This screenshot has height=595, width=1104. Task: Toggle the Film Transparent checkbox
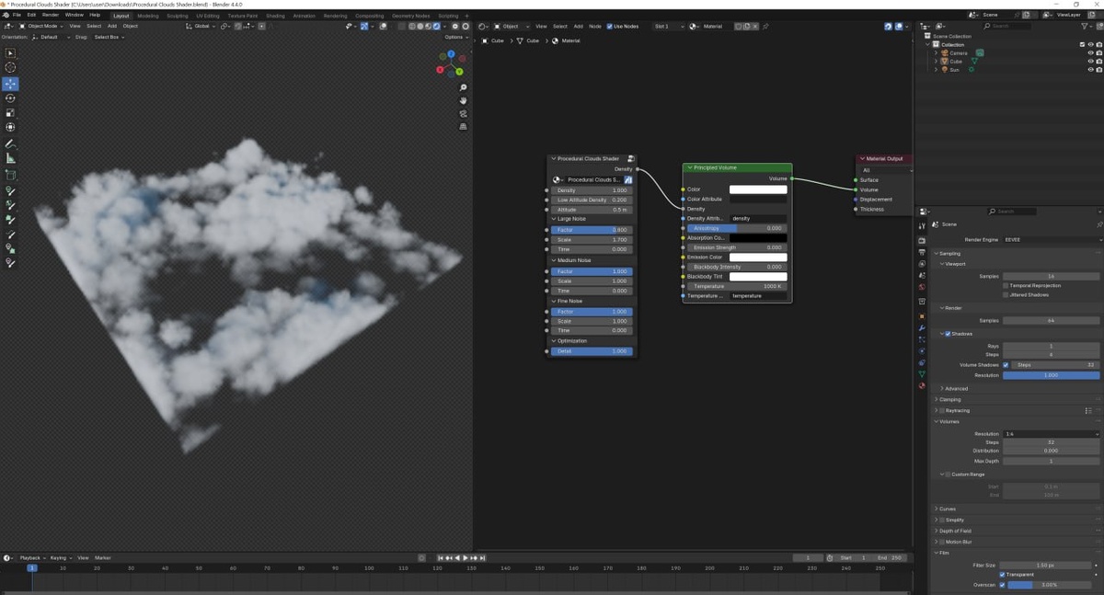(x=1003, y=575)
